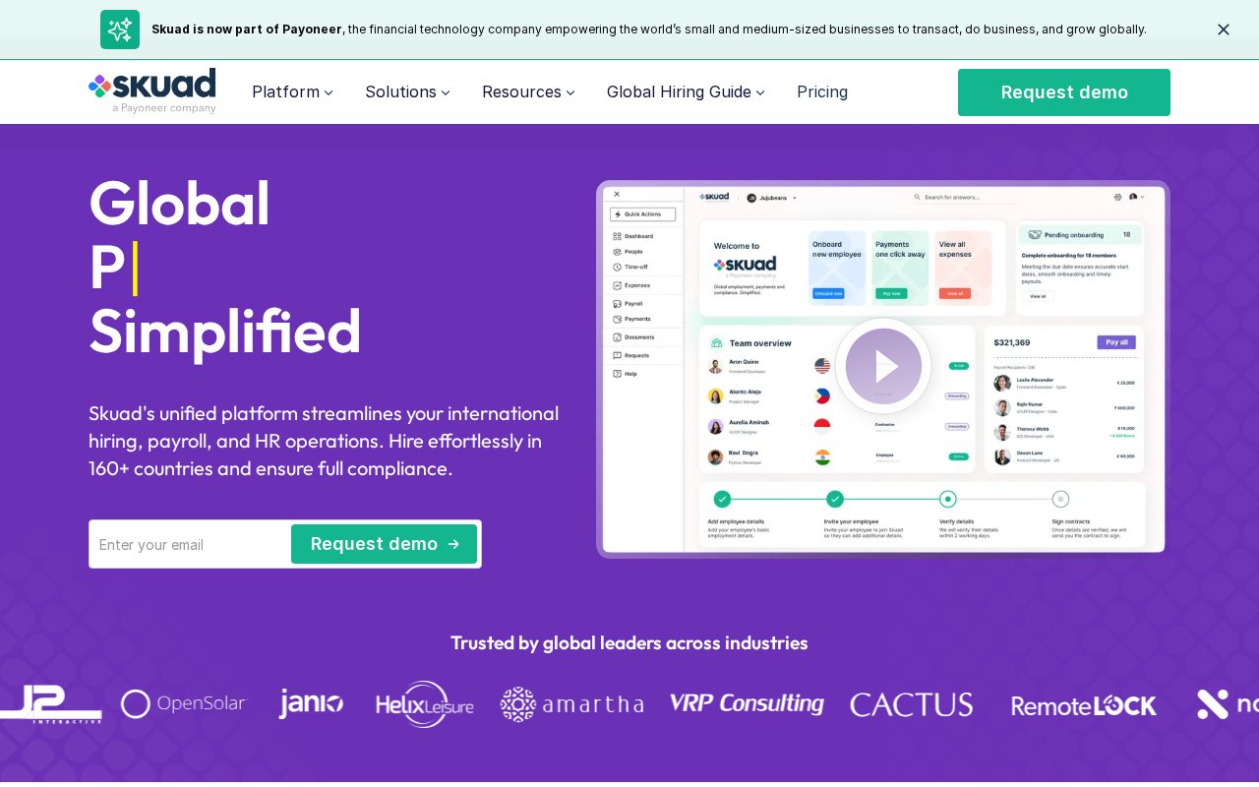Screen dimensions: 1259x787
Task: Click the Janio logo
Action: coord(311,703)
